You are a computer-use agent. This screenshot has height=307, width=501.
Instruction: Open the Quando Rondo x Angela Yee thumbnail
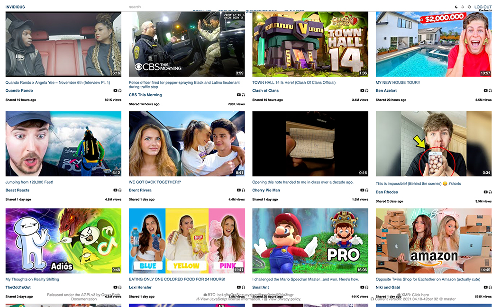[x=63, y=44]
